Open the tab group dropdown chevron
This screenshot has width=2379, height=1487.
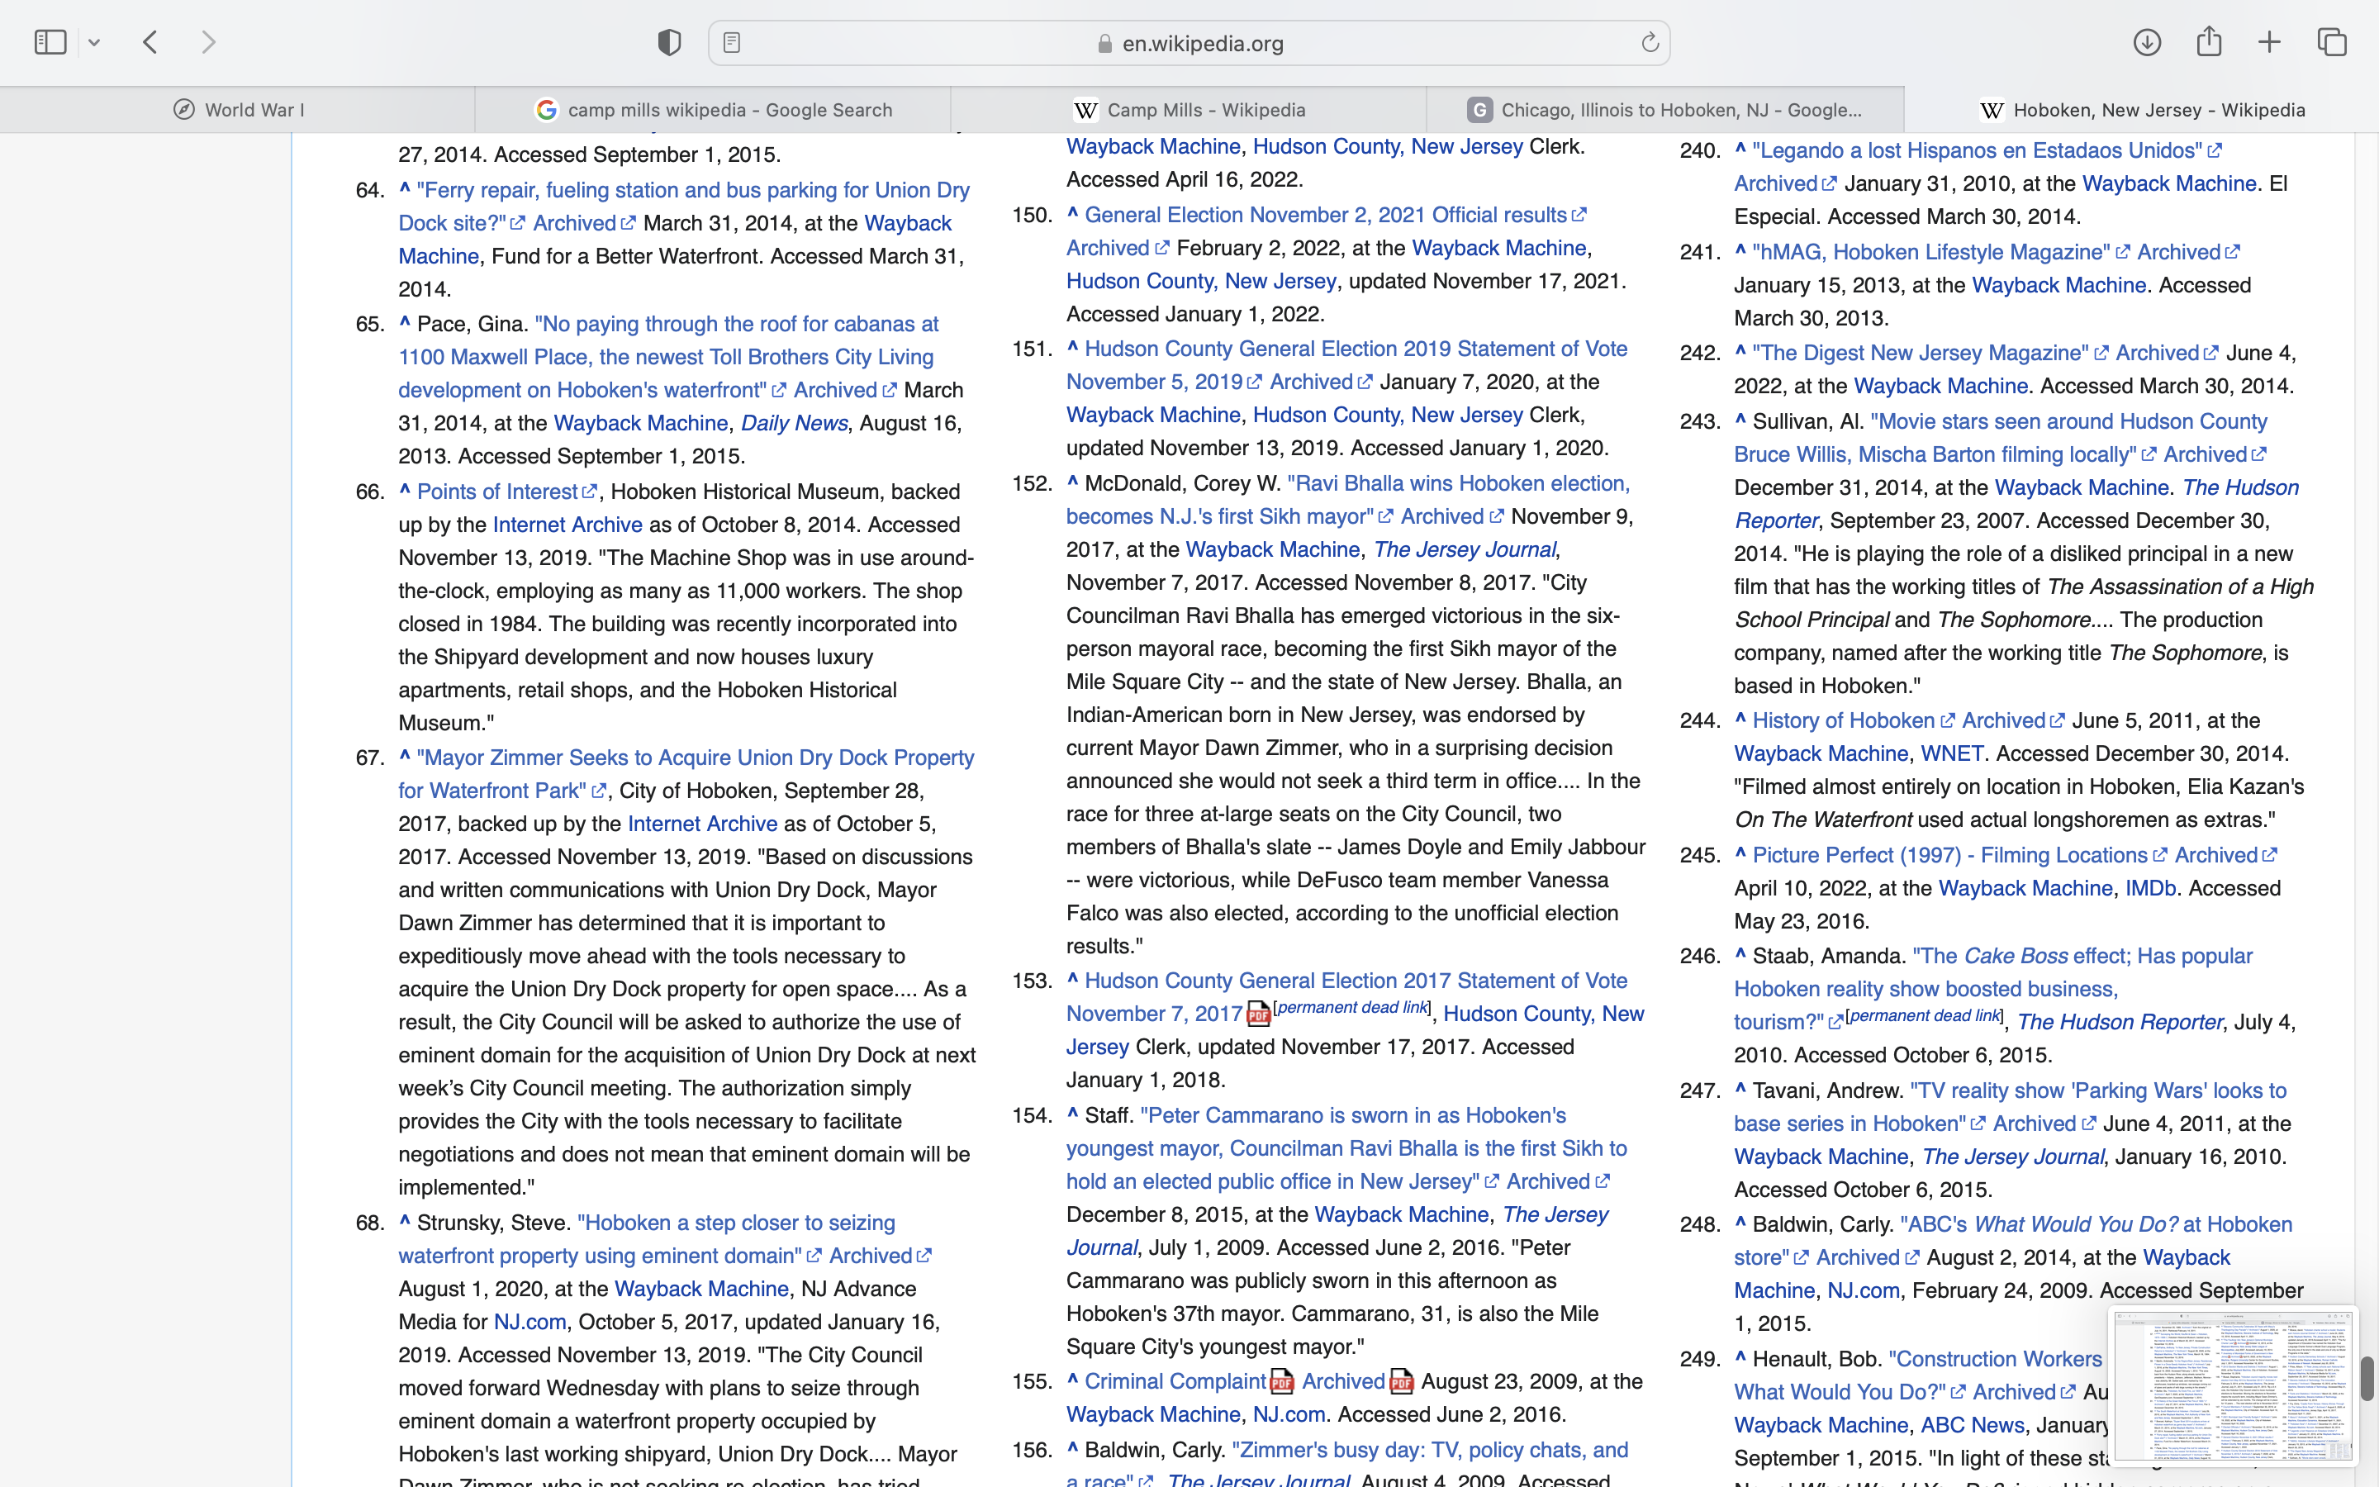[x=94, y=43]
